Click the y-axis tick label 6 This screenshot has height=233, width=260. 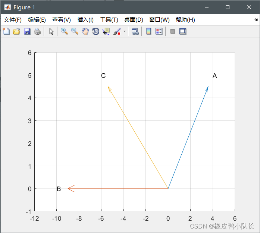(29, 53)
